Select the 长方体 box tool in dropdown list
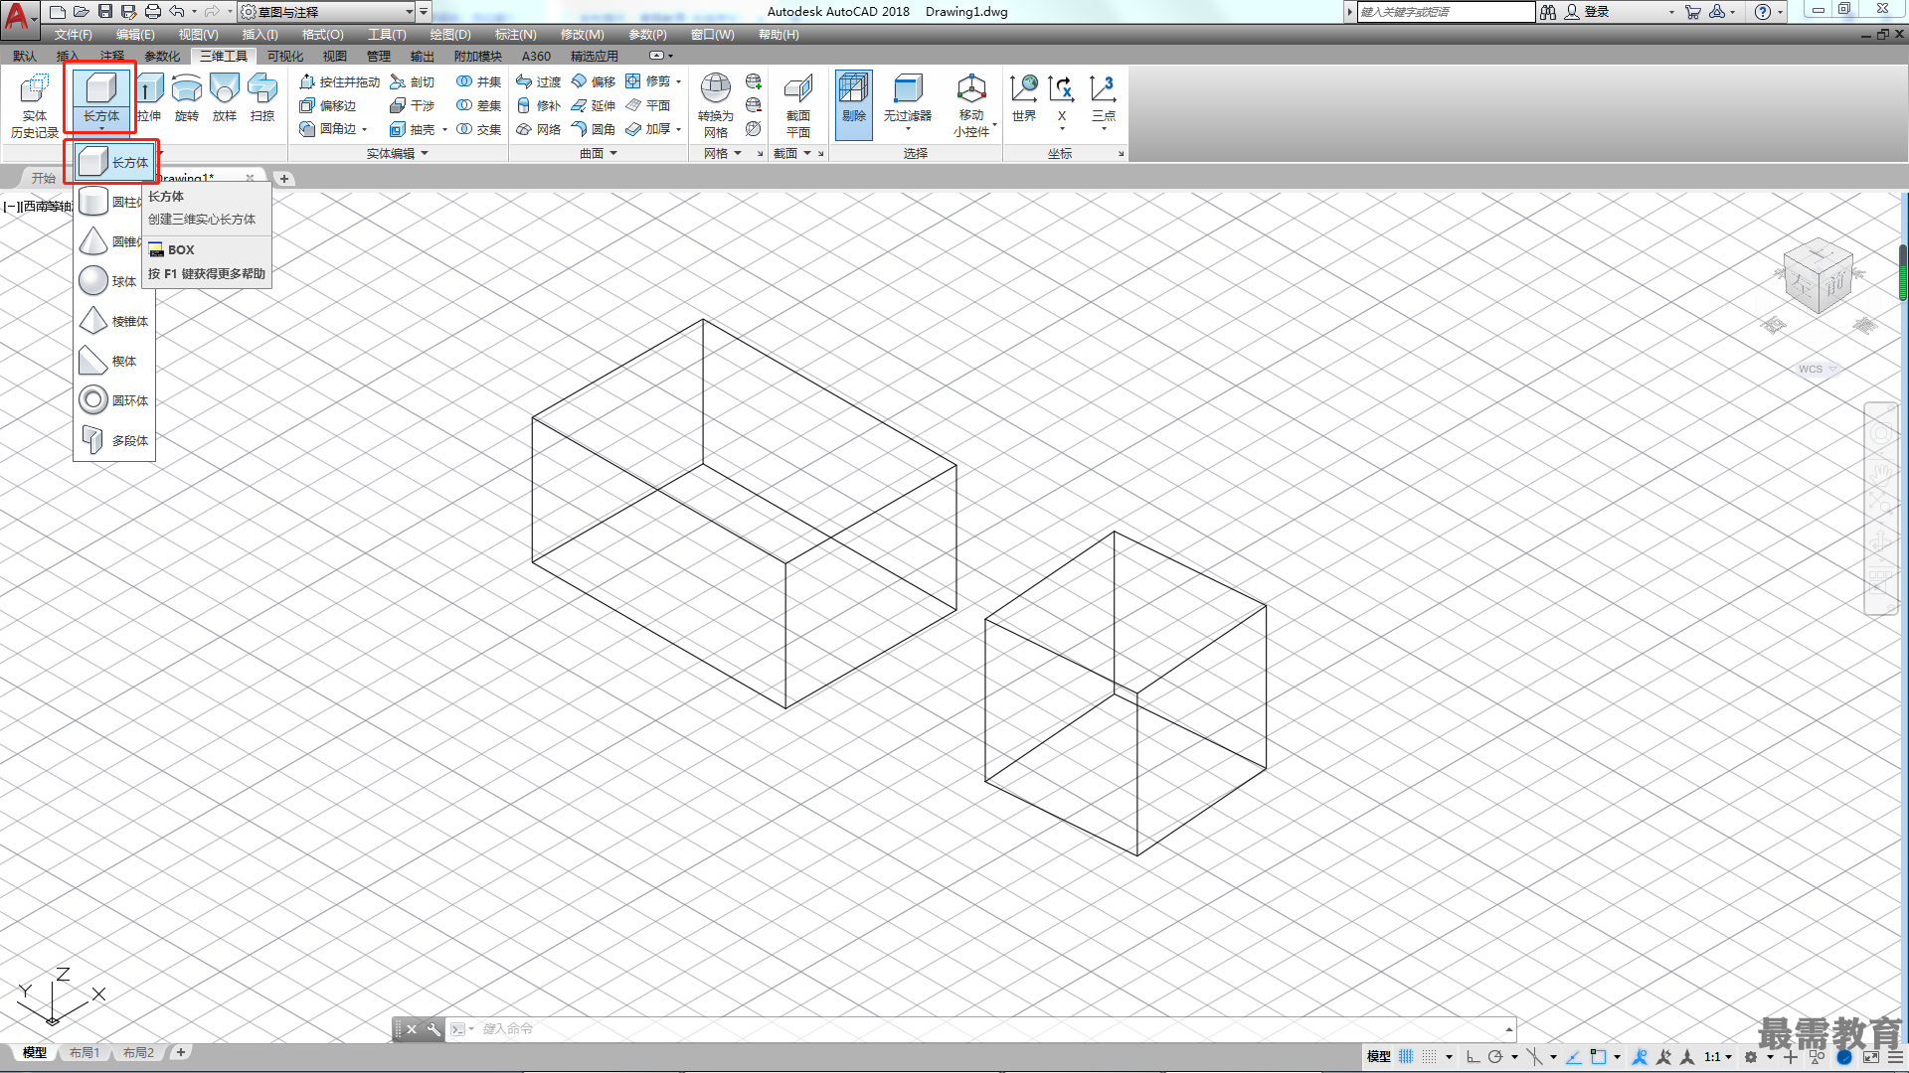This screenshot has height=1073, width=1909. (x=113, y=162)
